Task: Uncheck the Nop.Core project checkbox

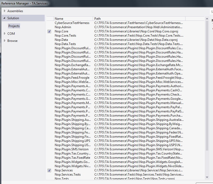Action: coord(49,32)
